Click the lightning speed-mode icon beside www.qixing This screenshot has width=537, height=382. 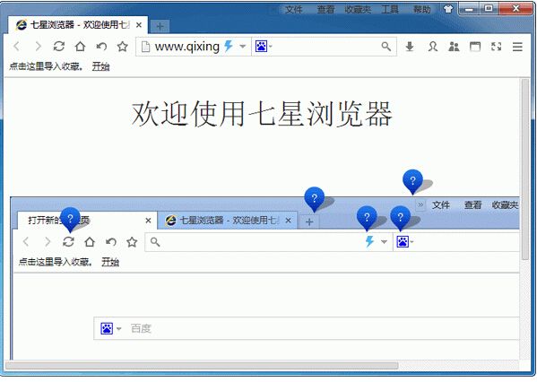(229, 46)
